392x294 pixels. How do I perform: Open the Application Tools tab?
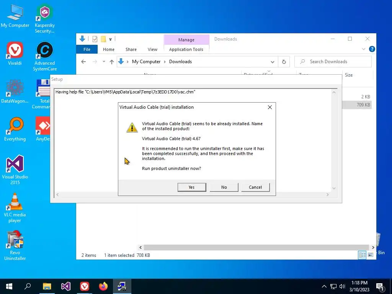[186, 49]
